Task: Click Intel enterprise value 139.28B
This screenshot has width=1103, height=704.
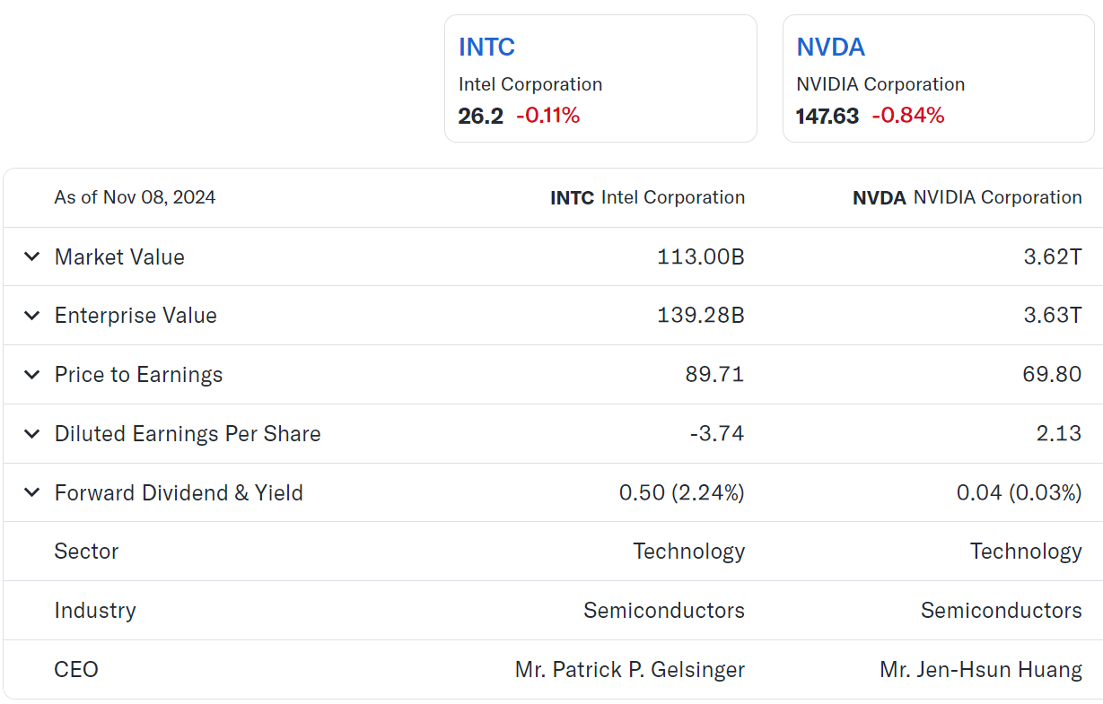Action: tap(701, 316)
